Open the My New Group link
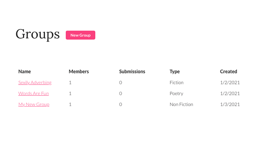This screenshot has height=152, width=274. (x=34, y=105)
